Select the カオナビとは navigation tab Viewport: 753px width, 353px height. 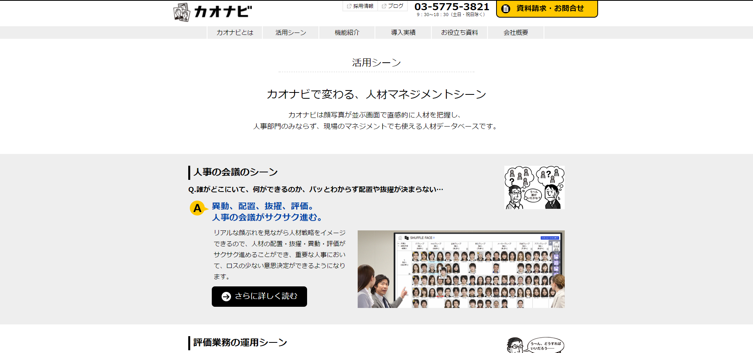point(235,33)
